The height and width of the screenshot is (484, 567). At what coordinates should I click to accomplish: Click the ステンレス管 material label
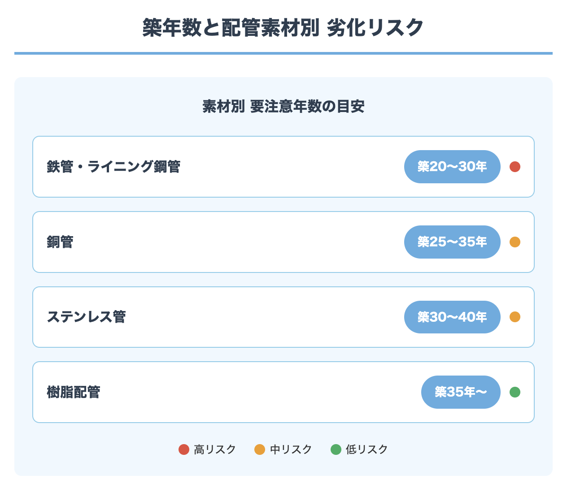(86, 317)
